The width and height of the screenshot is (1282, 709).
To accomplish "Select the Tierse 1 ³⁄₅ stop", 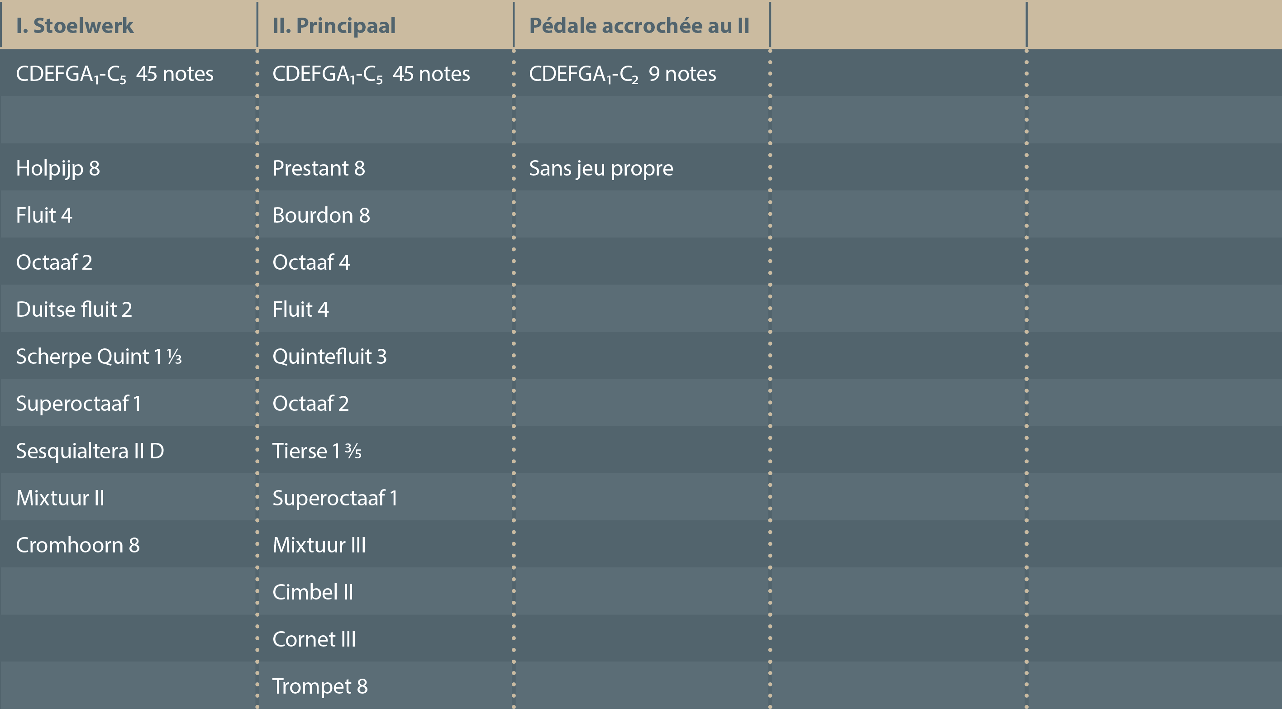I will [x=316, y=451].
